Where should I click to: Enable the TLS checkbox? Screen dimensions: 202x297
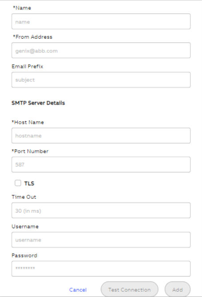tap(18, 183)
